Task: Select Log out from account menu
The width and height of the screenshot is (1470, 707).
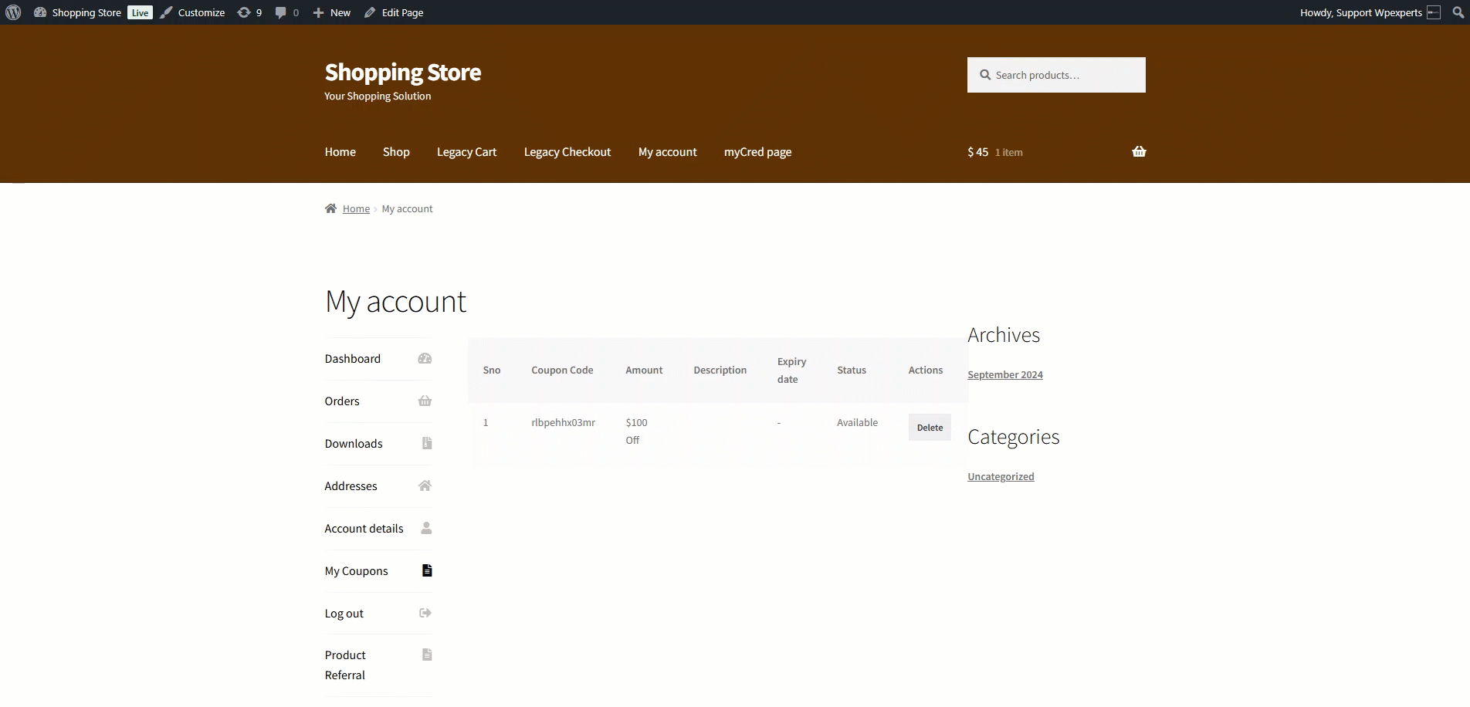Action: coord(344,614)
